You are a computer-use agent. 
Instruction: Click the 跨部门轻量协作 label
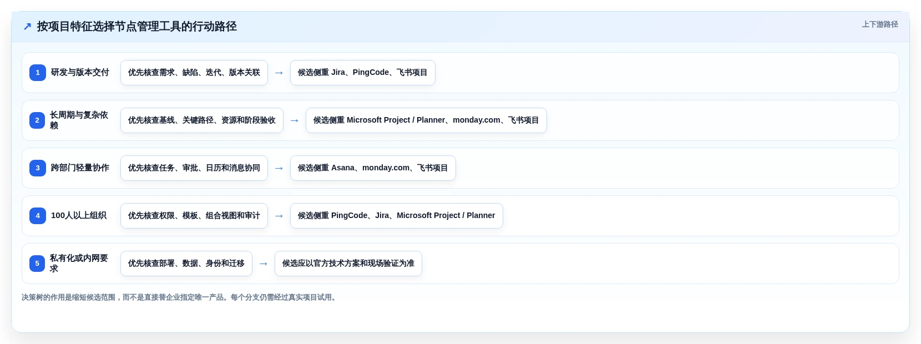coord(80,168)
